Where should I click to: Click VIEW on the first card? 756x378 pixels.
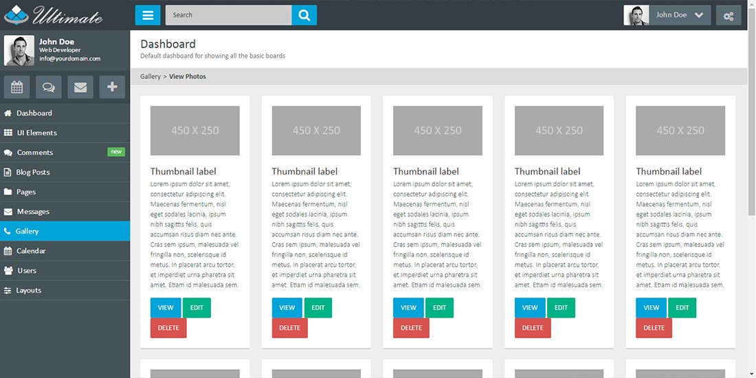click(x=166, y=308)
